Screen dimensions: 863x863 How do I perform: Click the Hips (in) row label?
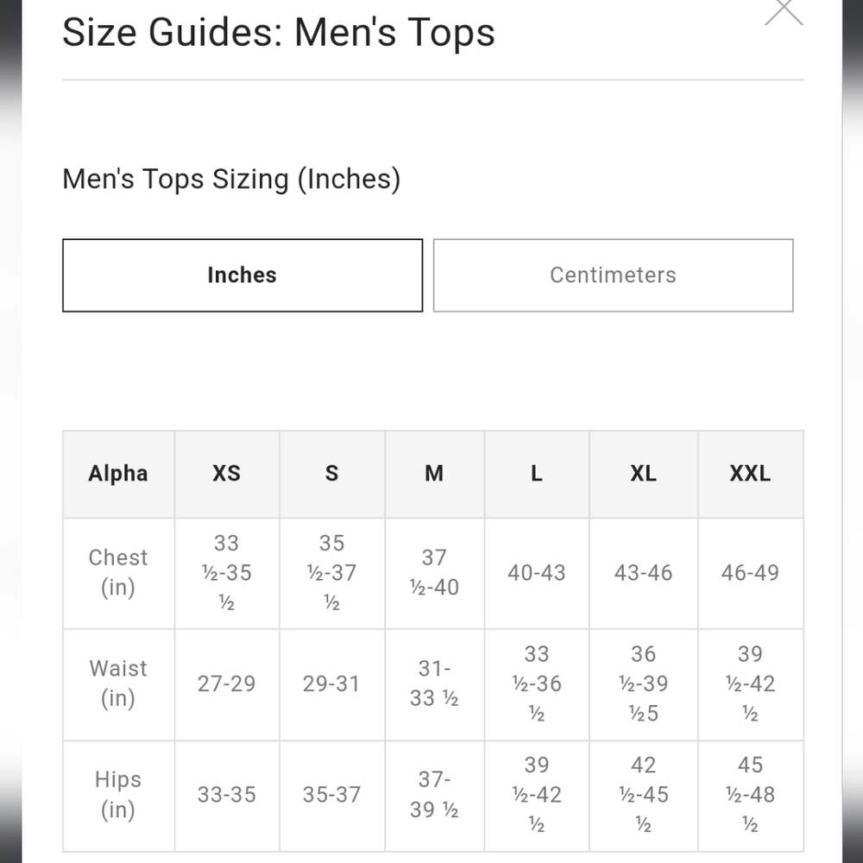[x=118, y=796]
